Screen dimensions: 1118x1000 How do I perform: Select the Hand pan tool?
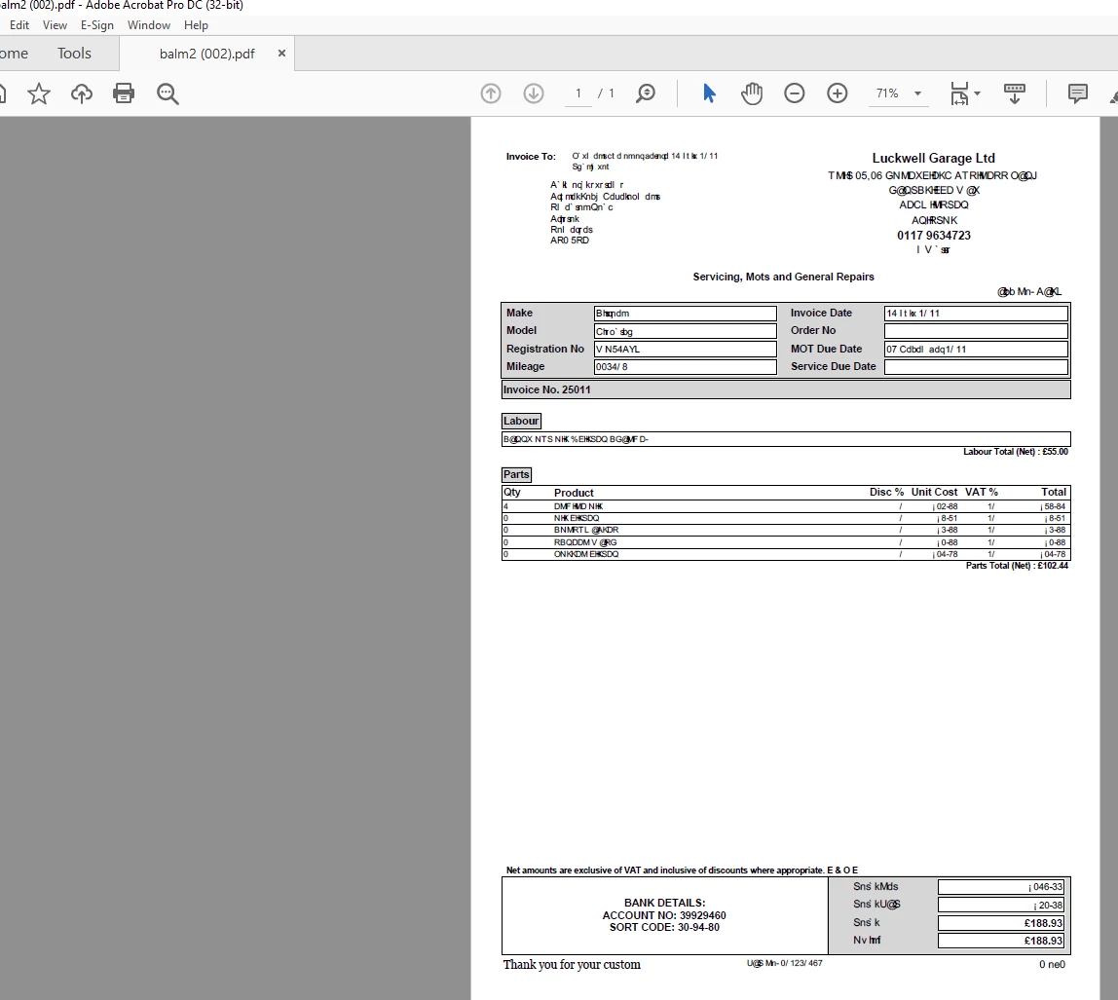[x=752, y=93]
